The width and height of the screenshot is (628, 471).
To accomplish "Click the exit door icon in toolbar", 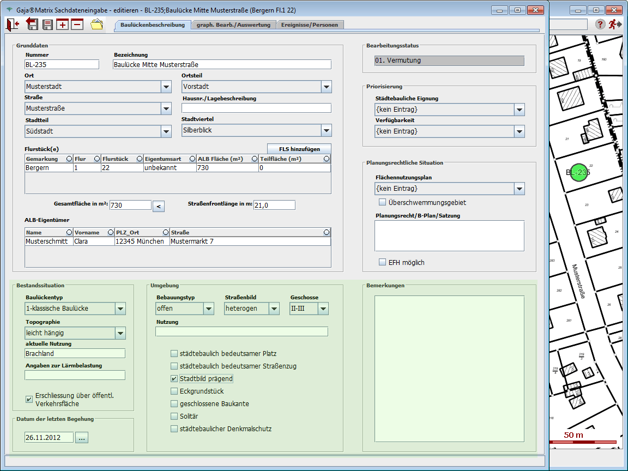I will pos(13,25).
